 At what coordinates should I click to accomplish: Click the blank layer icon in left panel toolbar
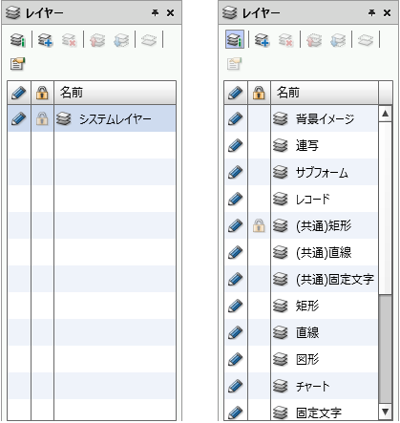click(149, 40)
